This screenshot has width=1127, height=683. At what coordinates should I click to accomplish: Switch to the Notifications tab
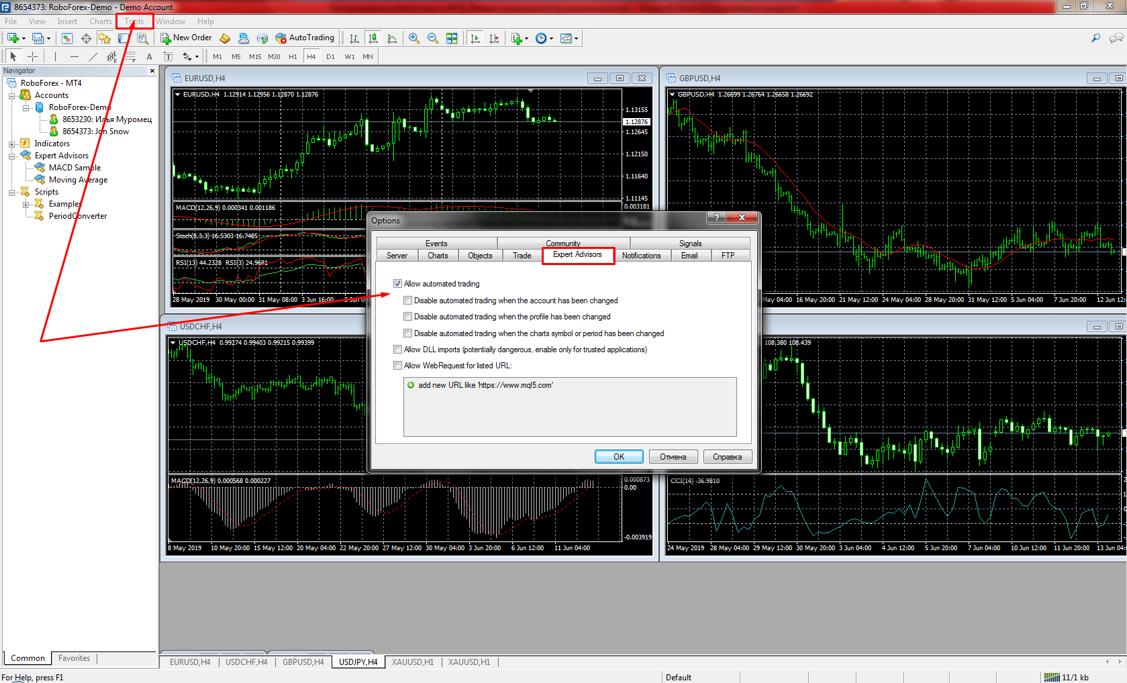pos(641,256)
